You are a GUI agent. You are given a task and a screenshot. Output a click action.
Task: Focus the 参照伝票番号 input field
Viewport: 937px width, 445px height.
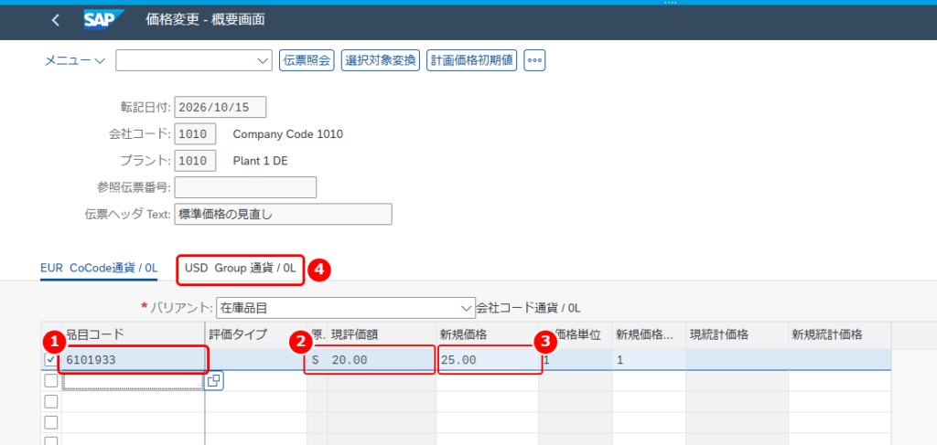pos(245,187)
